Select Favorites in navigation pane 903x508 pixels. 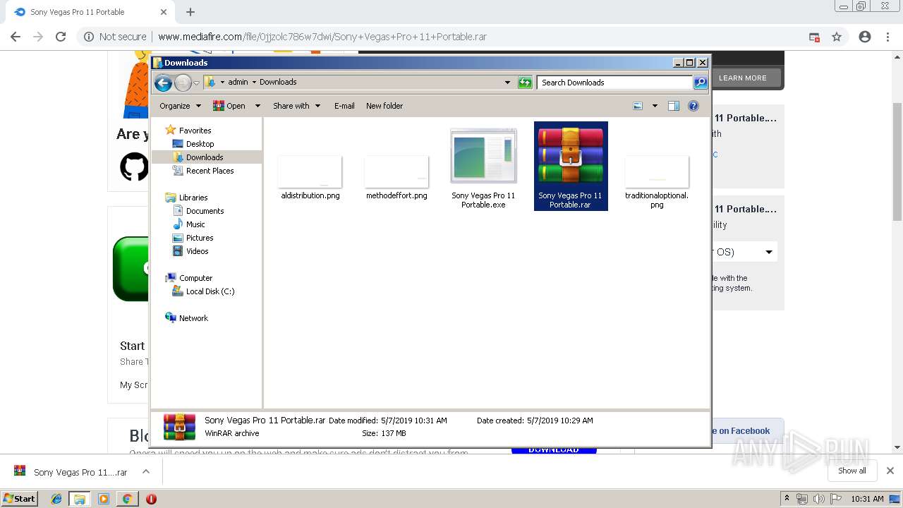pyautogui.click(x=195, y=131)
